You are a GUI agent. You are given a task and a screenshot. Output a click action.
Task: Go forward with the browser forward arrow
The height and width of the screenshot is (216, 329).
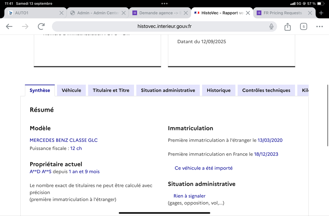click(25, 26)
